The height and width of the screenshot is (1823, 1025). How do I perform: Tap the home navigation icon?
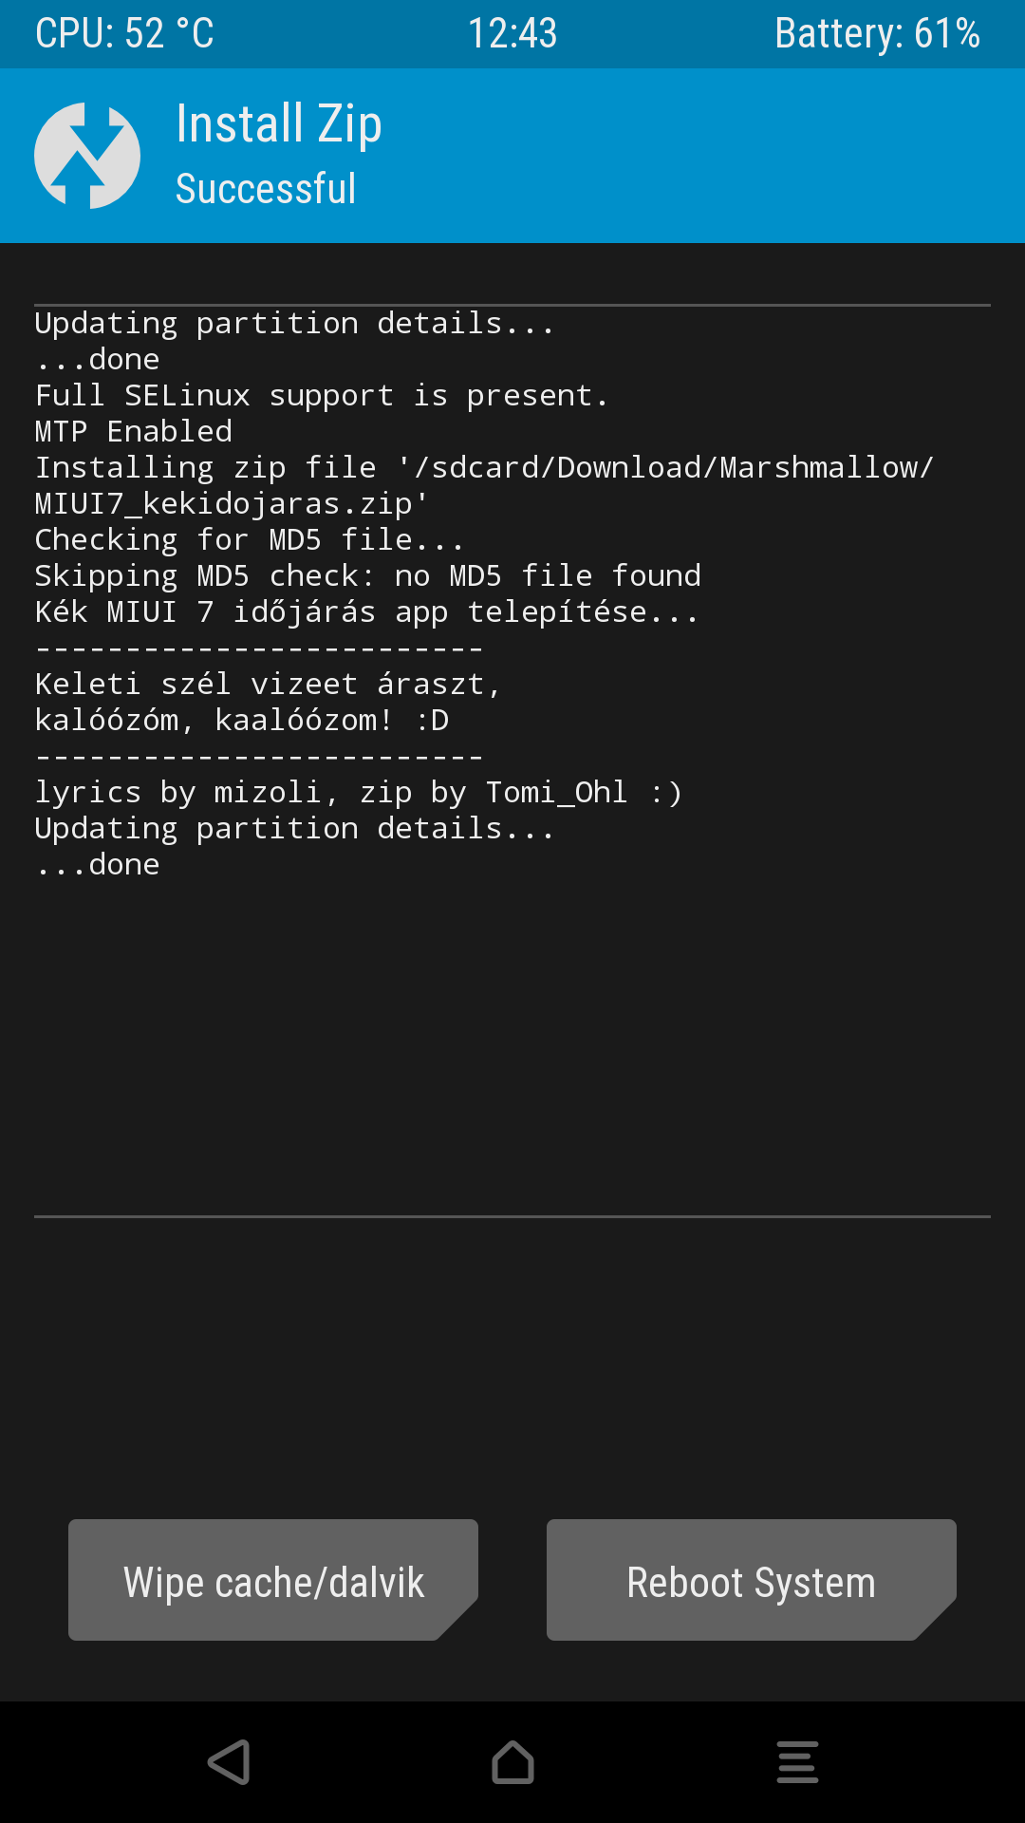[x=512, y=1762]
